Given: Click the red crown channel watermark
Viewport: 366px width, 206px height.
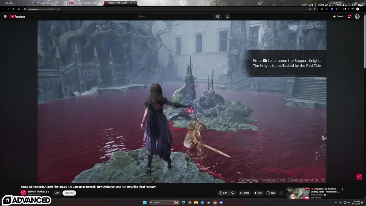Looking at the screenshot, I should pos(359,177).
